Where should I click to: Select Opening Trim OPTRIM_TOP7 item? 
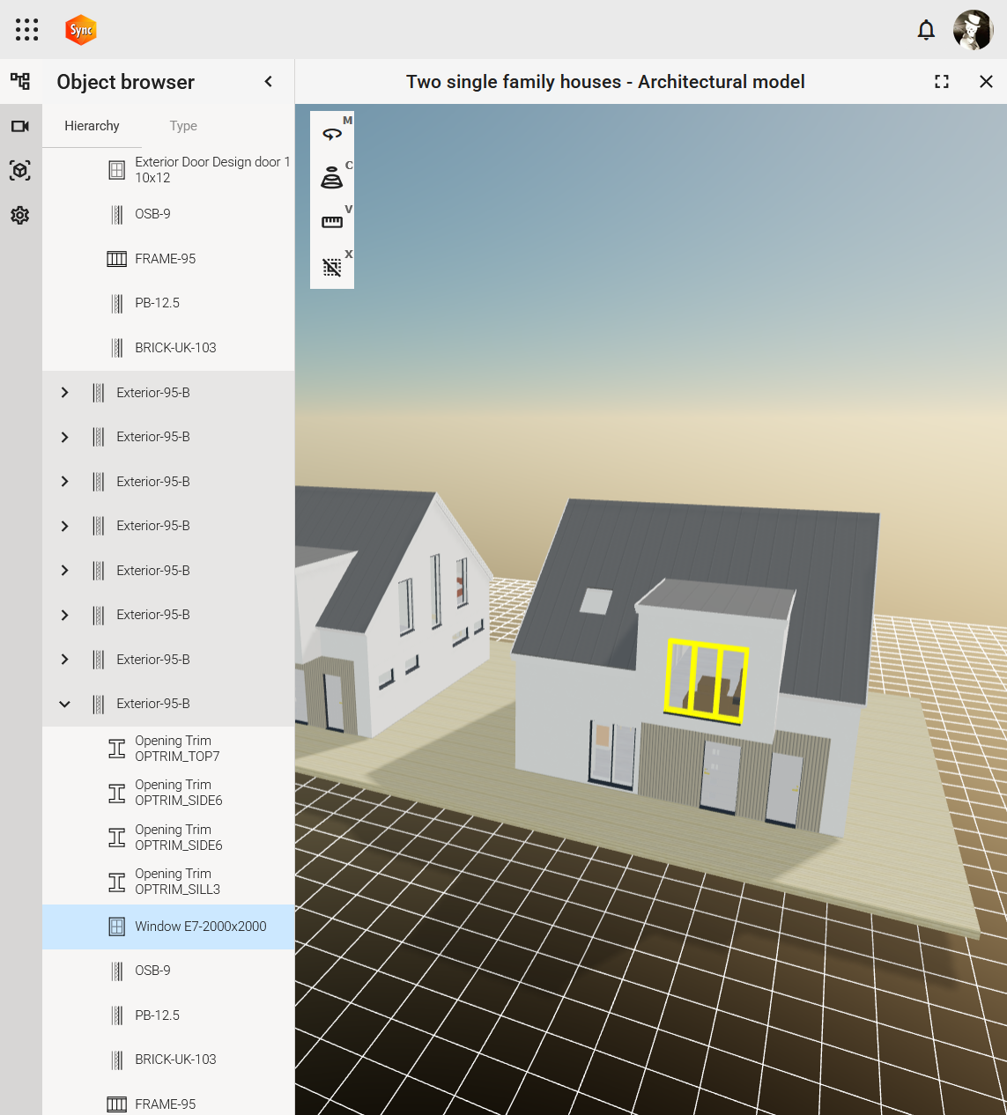(177, 749)
